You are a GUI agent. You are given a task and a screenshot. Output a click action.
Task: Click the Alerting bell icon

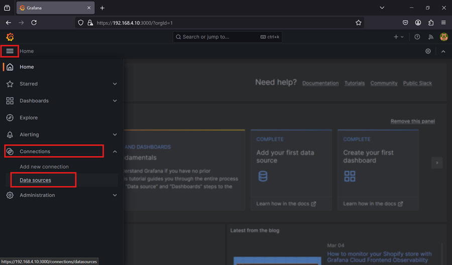[10, 135]
